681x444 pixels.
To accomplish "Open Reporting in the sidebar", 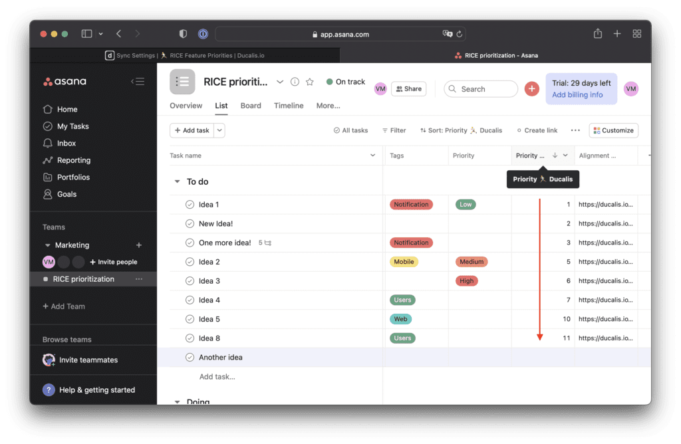I will pyautogui.click(x=72, y=160).
